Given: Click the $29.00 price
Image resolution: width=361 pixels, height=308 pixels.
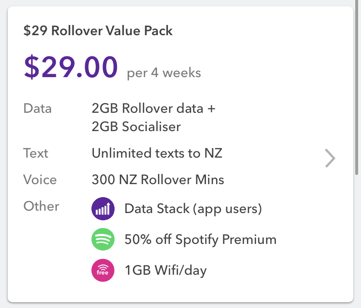Looking at the screenshot, I should [x=70, y=67].
